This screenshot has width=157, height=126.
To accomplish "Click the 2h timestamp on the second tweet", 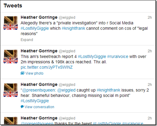I will [150, 51].
